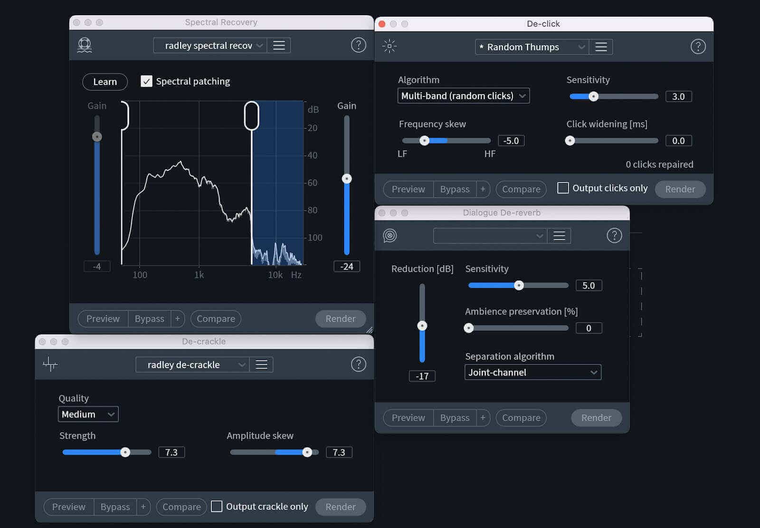Image resolution: width=760 pixels, height=528 pixels.
Task: Click De-click Sensitivity slider handle
Action: coord(593,96)
